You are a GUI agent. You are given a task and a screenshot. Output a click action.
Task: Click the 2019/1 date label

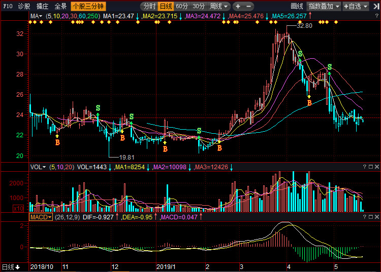pos(166,267)
